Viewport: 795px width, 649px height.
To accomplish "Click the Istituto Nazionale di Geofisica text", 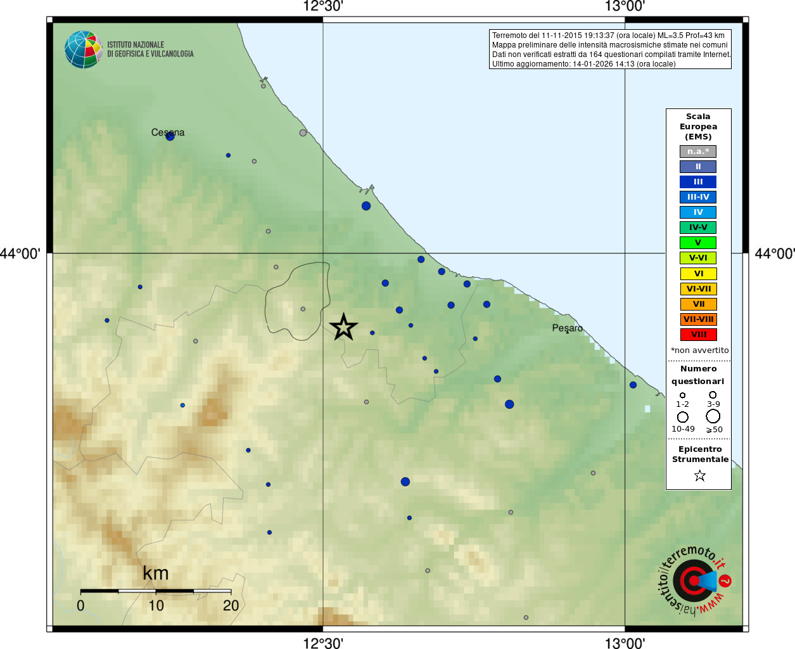I will pos(150,49).
